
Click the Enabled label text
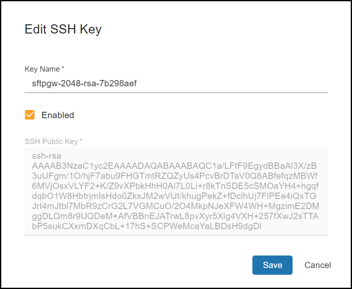tap(57, 115)
